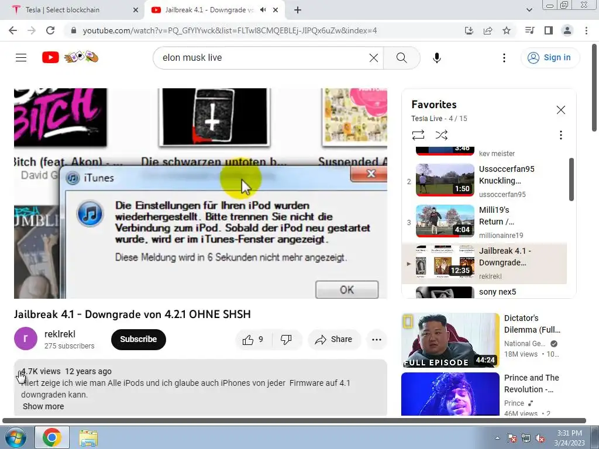Run search with magnifier button

[401, 58]
